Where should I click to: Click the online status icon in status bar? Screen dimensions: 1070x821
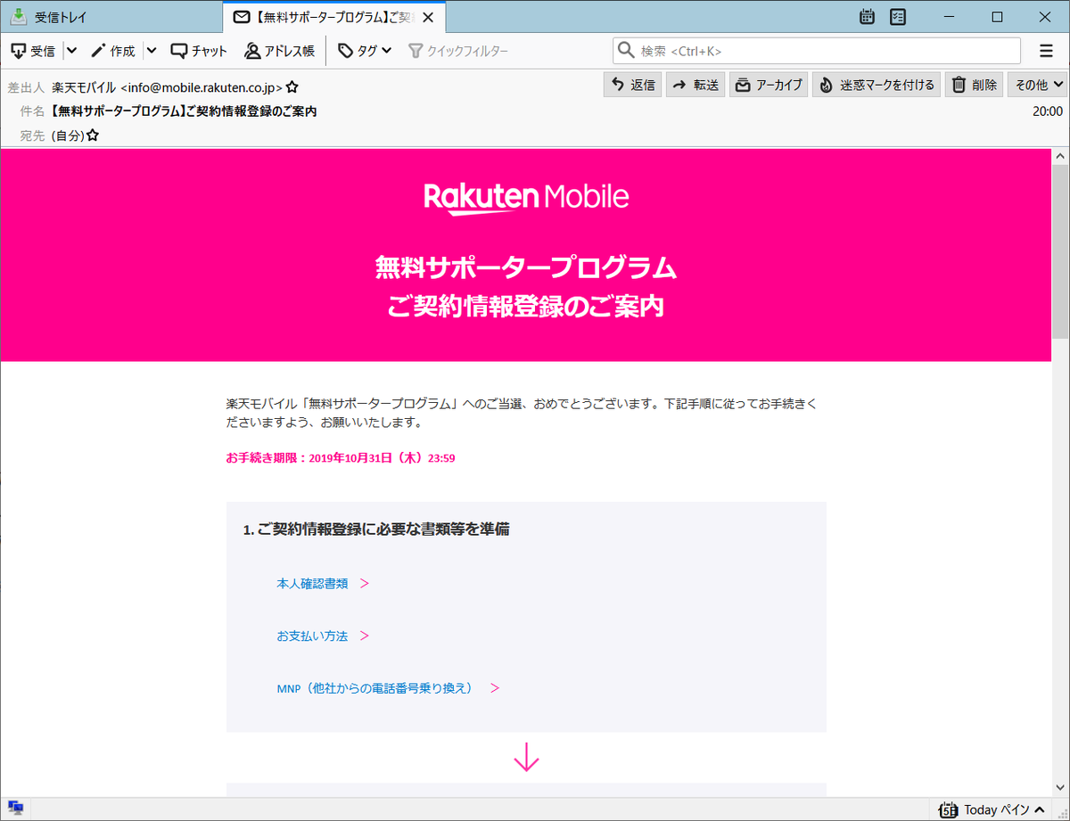point(15,809)
